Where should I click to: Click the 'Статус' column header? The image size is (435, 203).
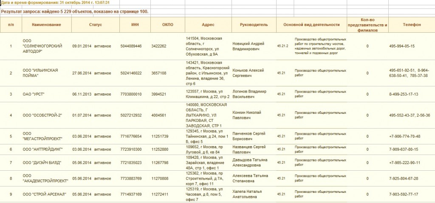click(95, 25)
